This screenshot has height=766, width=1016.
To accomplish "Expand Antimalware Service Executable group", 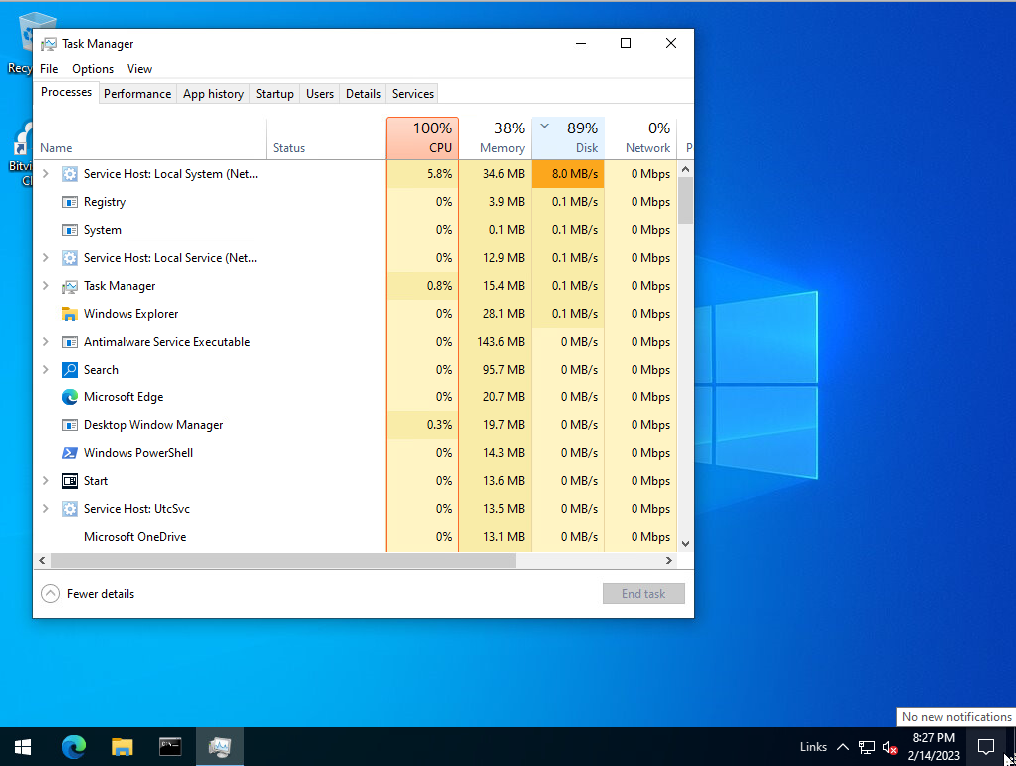I will coord(46,341).
